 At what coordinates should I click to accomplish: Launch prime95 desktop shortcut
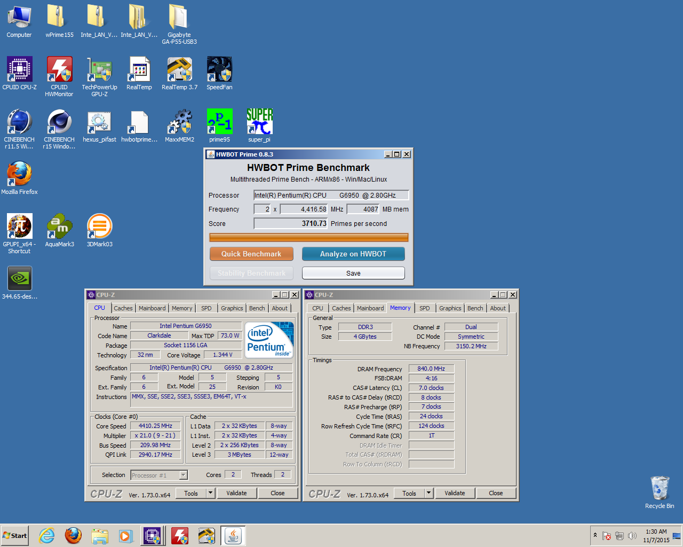219,126
